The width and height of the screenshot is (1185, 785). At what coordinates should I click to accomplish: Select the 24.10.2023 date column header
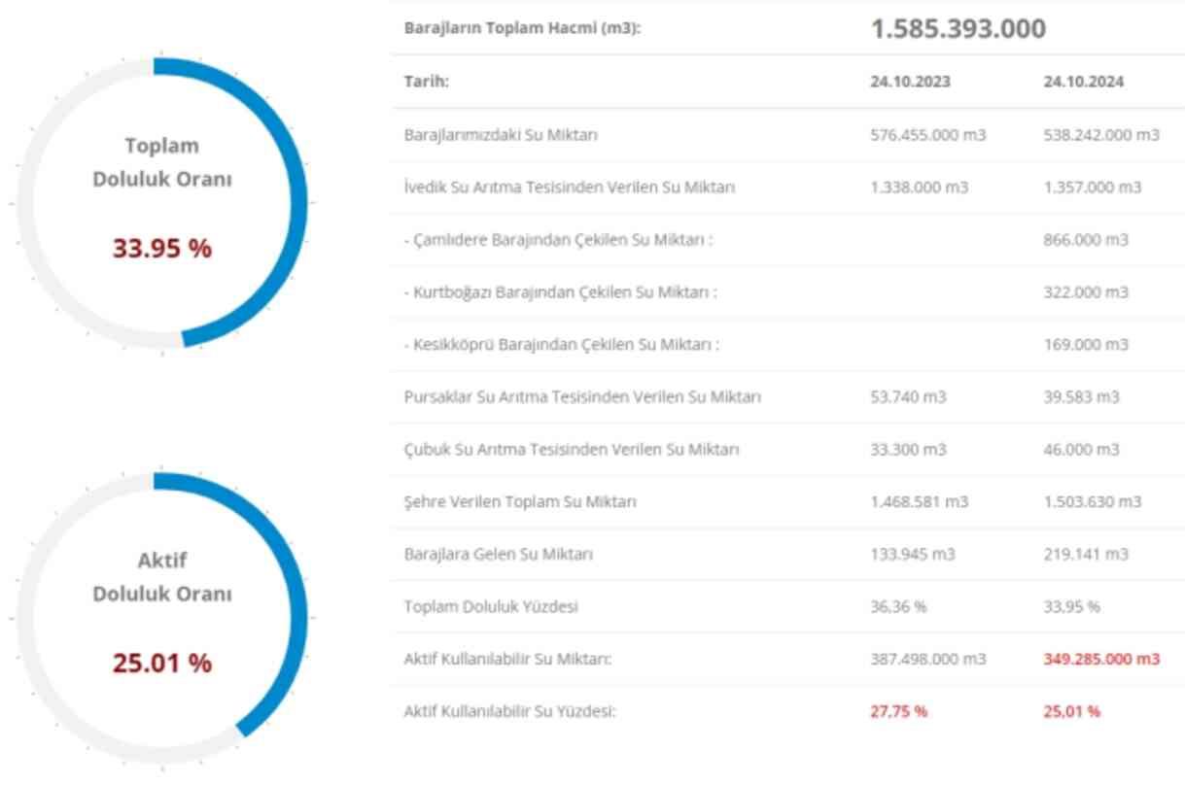point(910,82)
